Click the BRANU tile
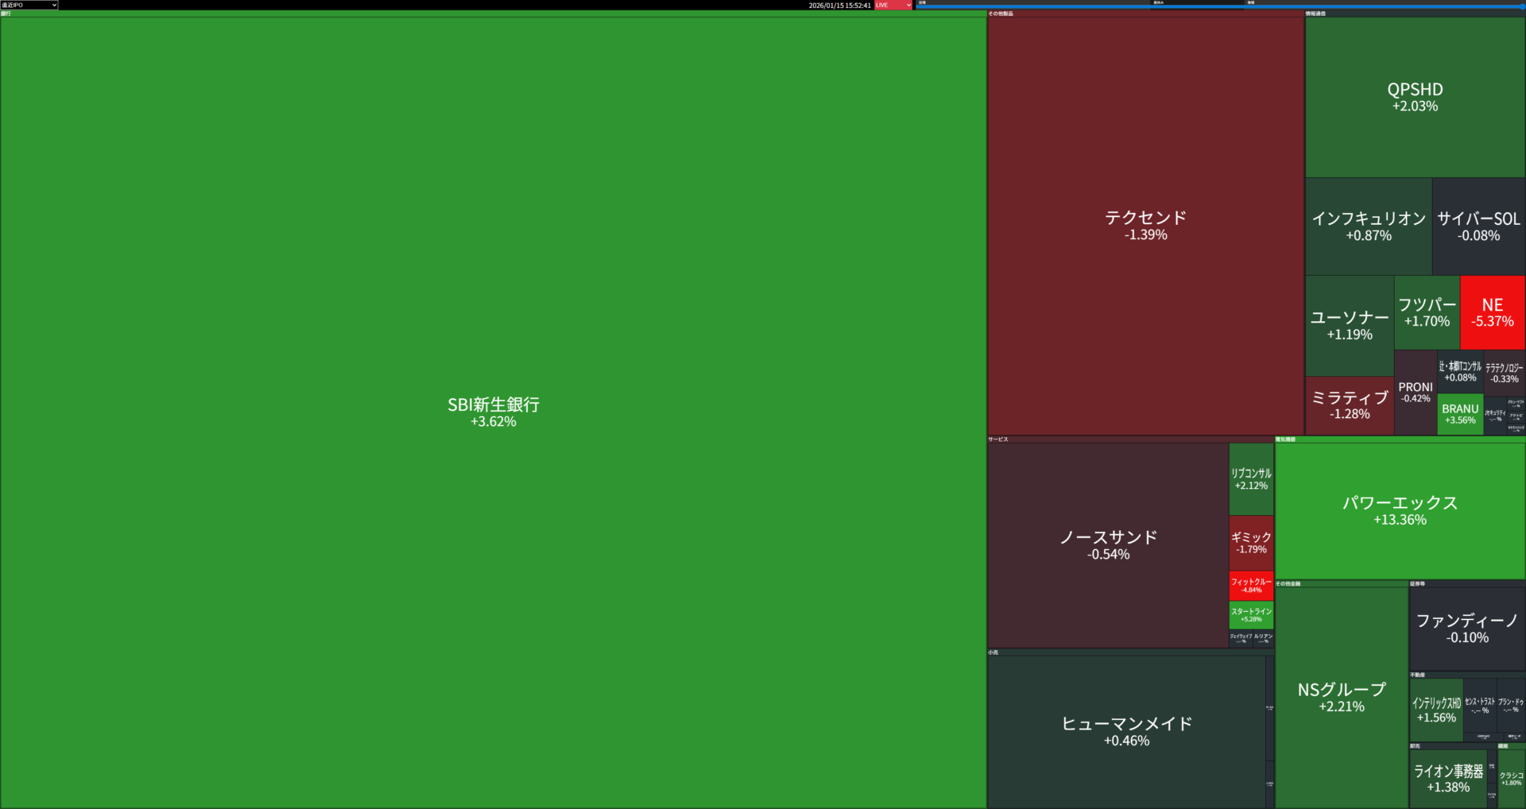Viewport: 1526px width, 809px height. pyautogui.click(x=1460, y=414)
